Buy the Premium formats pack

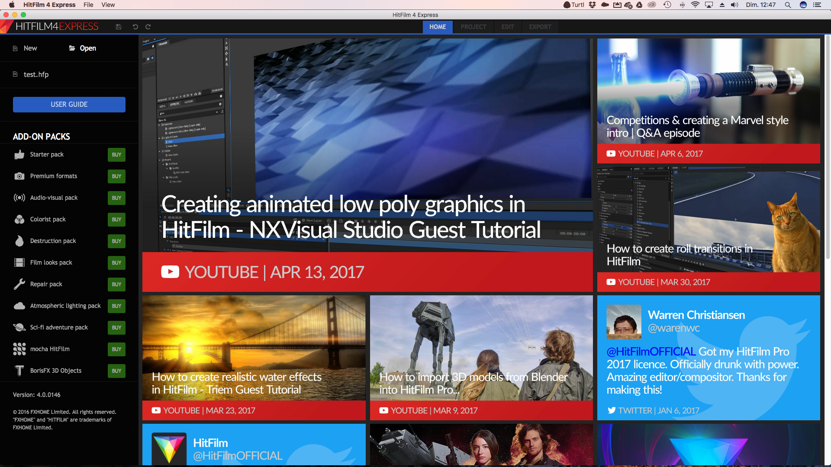(116, 176)
